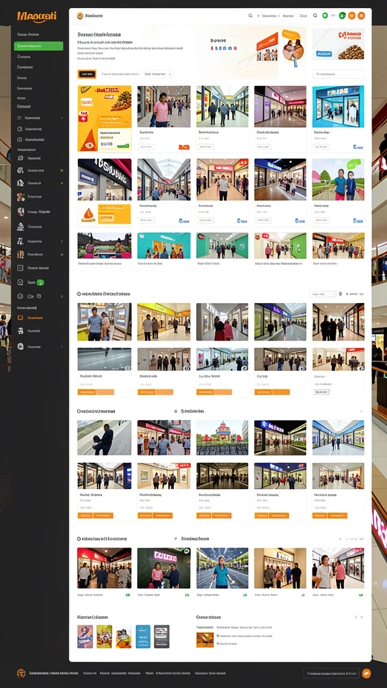
Task: Click the second magnifier icon near the header avatars
Action: (x=315, y=16)
